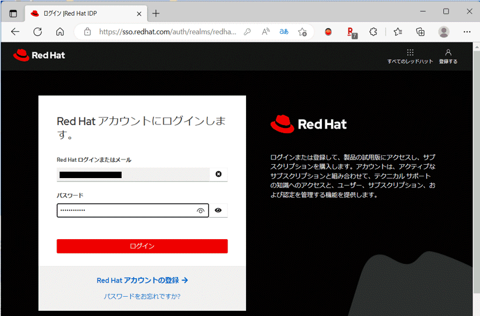Toggle password visibility with the solid eye
The height and width of the screenshot is (316, 480).
point(218,210)
